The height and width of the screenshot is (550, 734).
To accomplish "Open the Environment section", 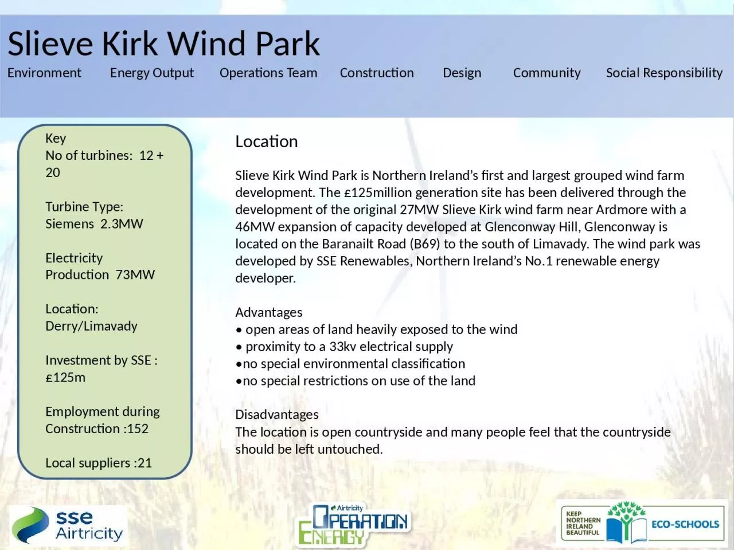I will (44, 73).
